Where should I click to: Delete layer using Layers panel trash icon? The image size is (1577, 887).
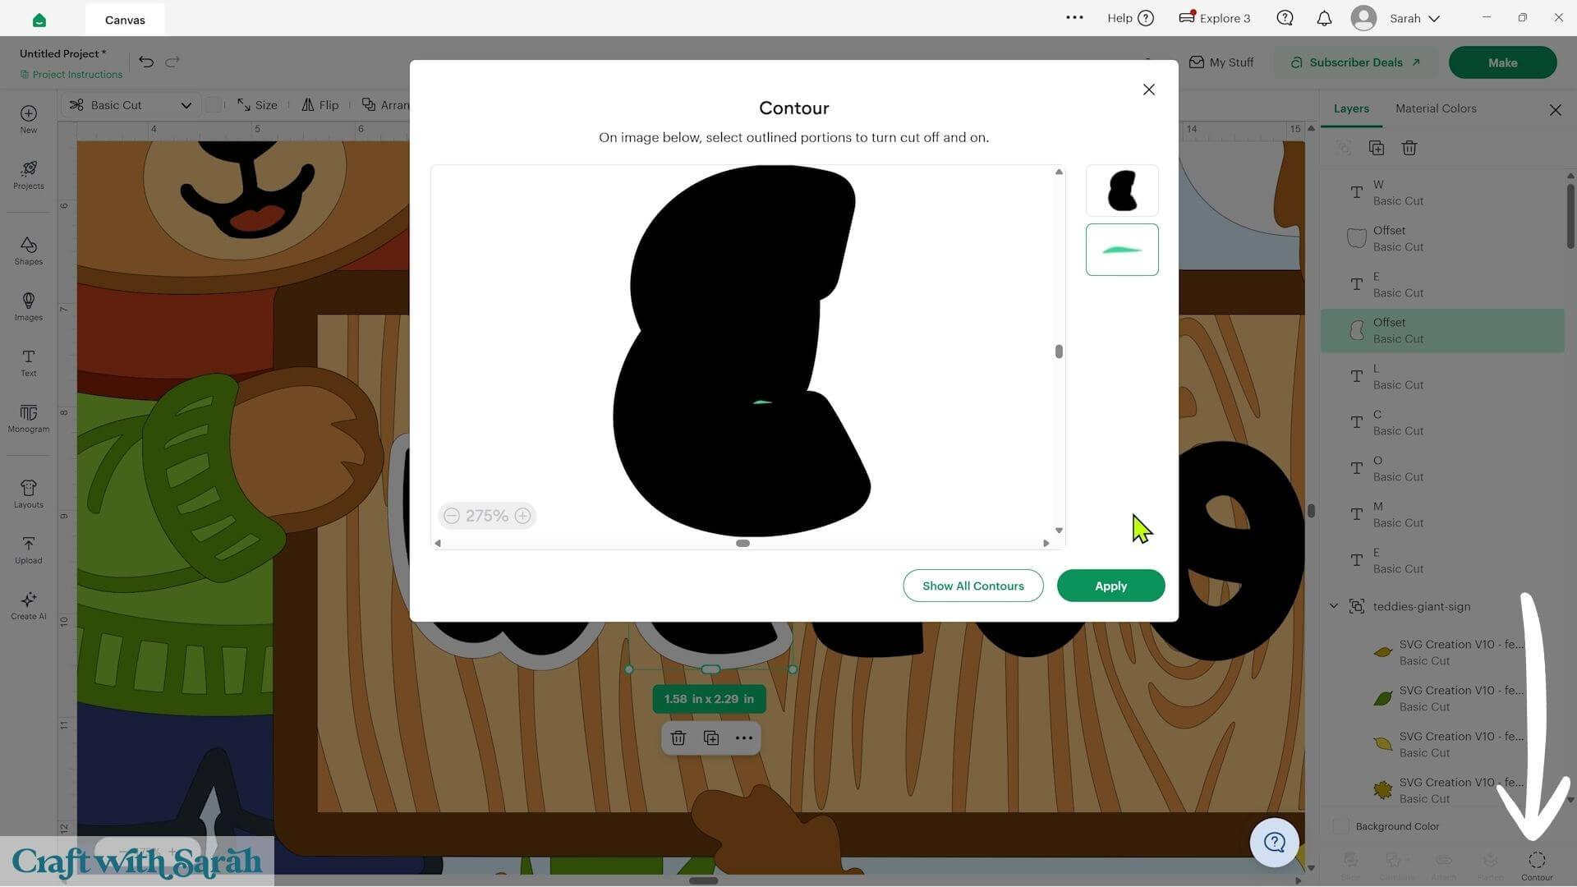tap(1409, 148)
